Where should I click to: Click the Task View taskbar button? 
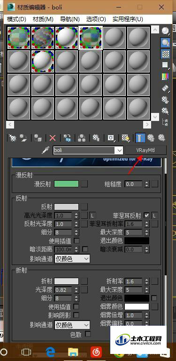click(26, 352)
